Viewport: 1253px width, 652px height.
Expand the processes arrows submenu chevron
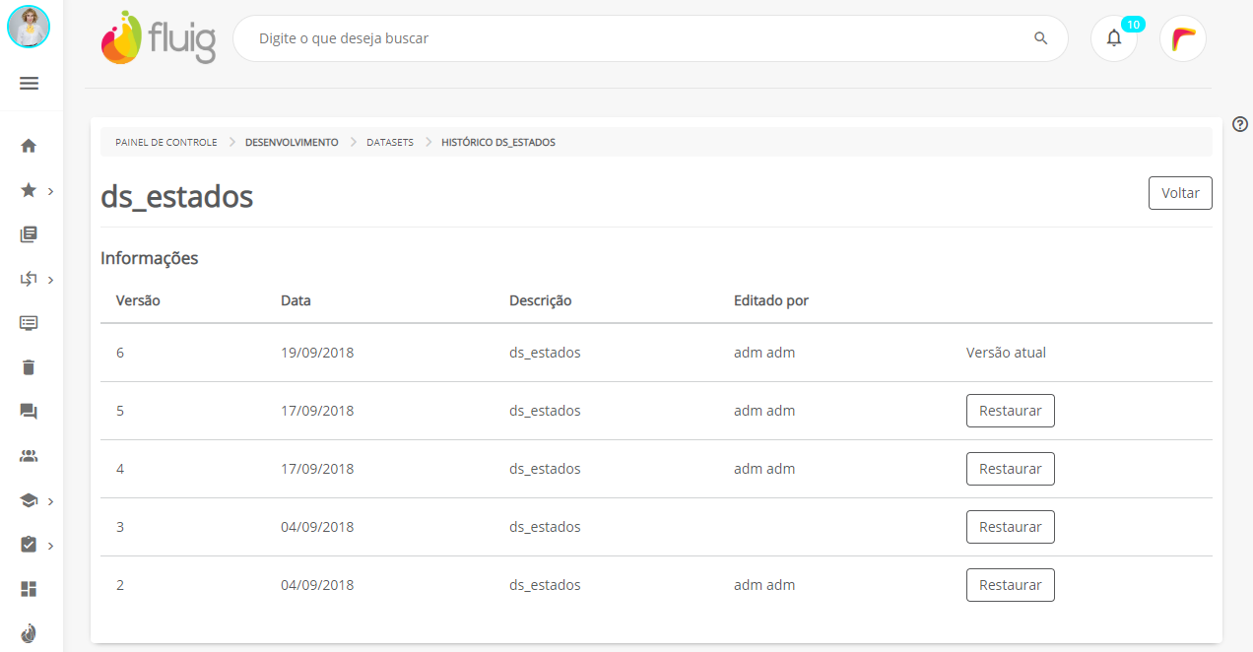[50, 280]
